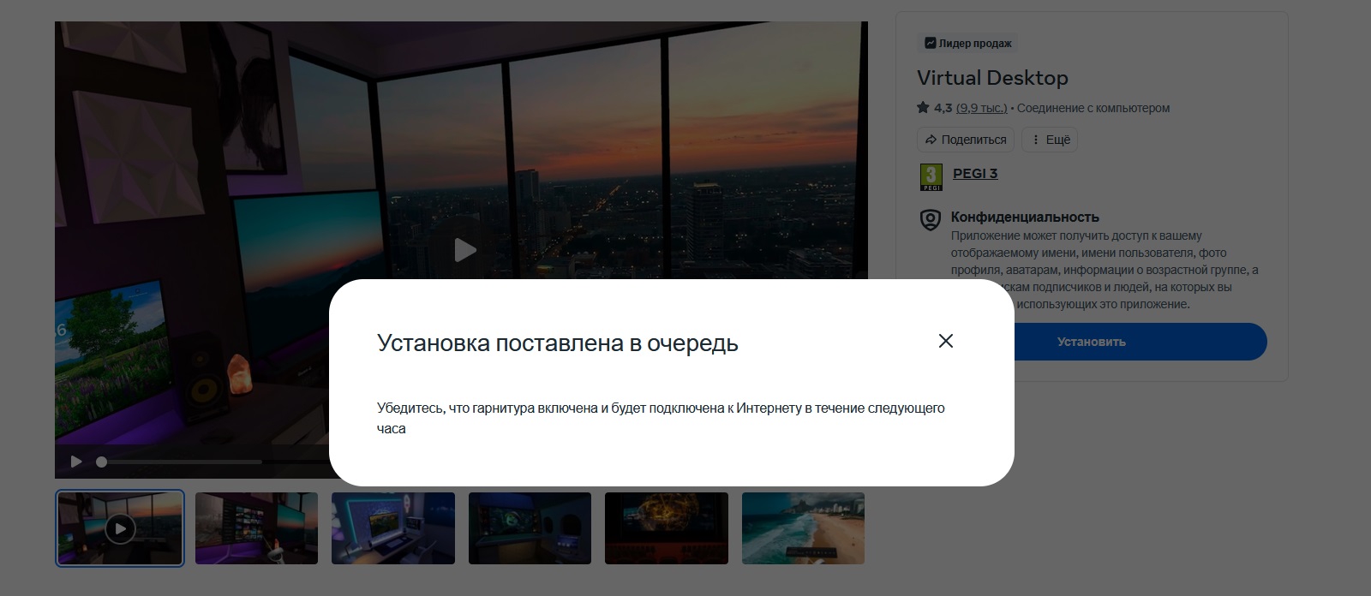Viewport: 1371px width, 596px height.
Task: Select the third thumbnail with neon desk
Action: (393, 528)
